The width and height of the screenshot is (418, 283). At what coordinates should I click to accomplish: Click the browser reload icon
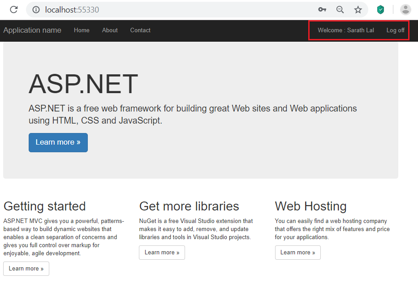click(13, 9)
